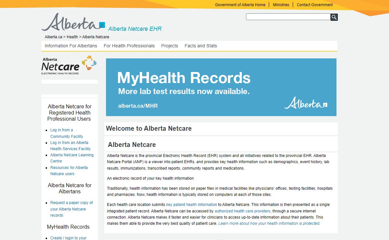This screenshot has height=240, width=389.
Task: Click the Alberta government logo
Action: [73, 22]
